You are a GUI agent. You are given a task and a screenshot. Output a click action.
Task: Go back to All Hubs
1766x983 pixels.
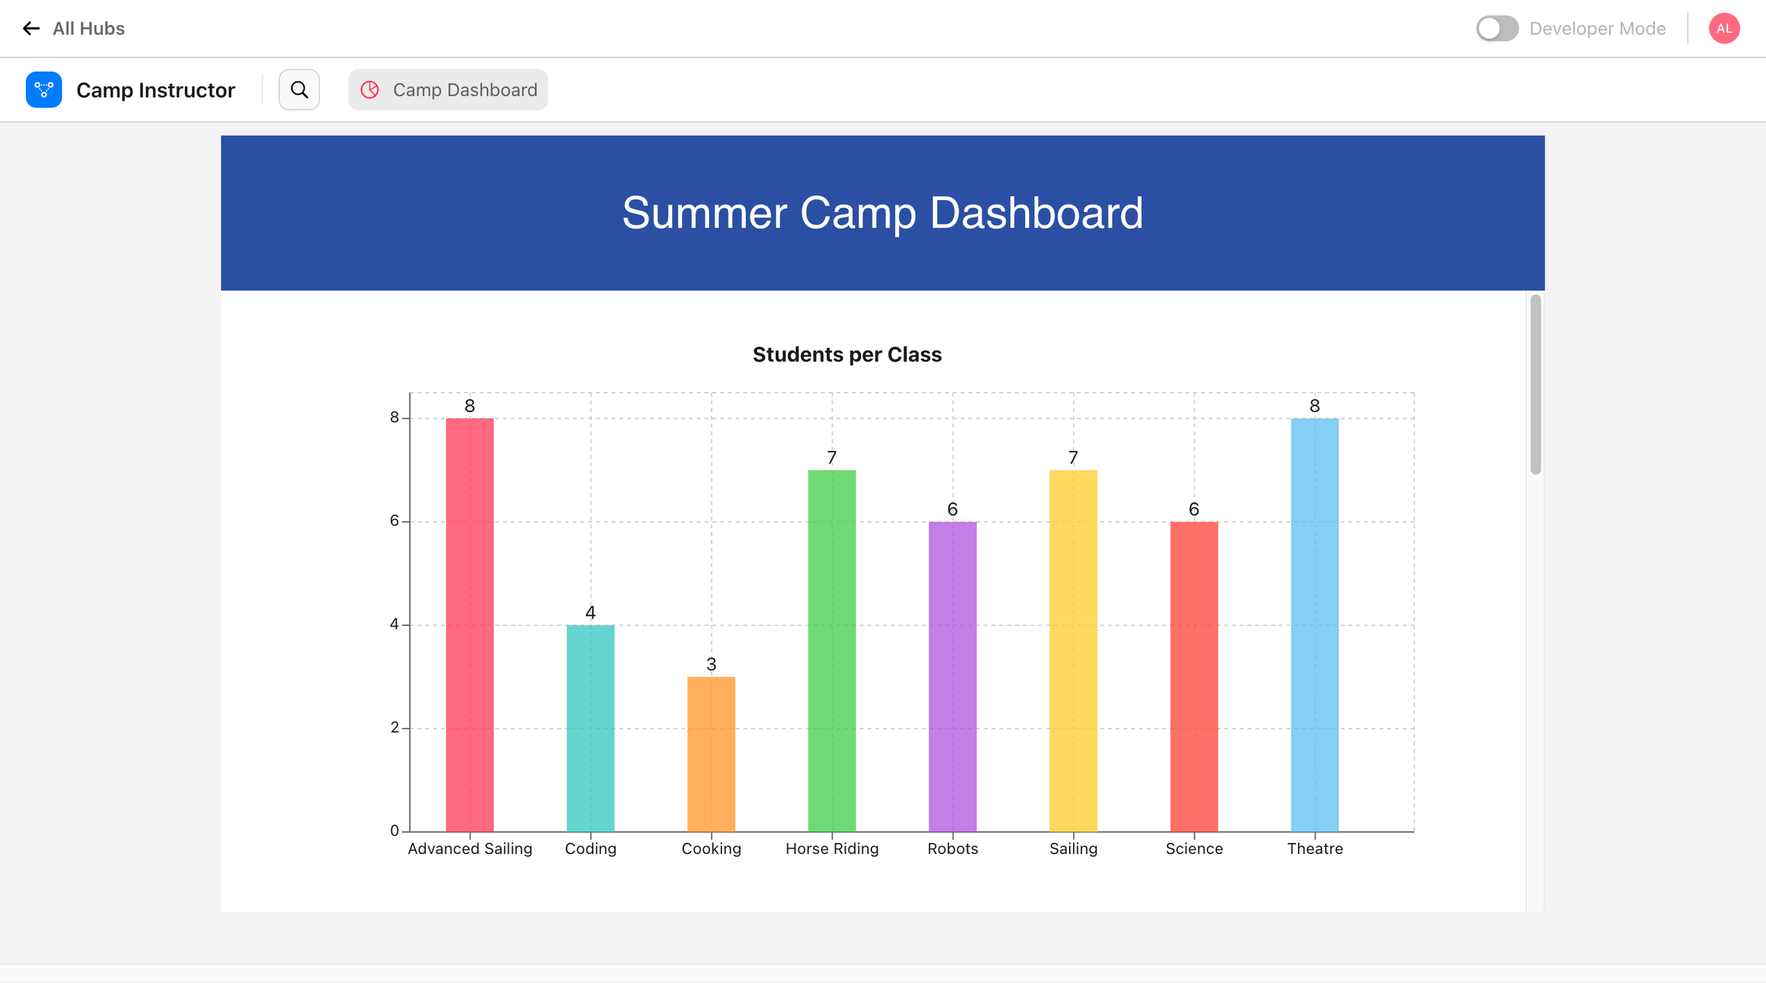click(x=88, y=28)
